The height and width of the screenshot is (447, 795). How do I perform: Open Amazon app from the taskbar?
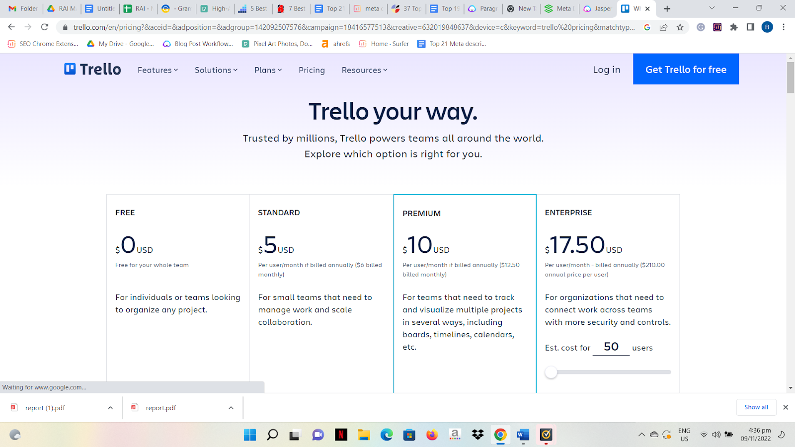[455, 435]
